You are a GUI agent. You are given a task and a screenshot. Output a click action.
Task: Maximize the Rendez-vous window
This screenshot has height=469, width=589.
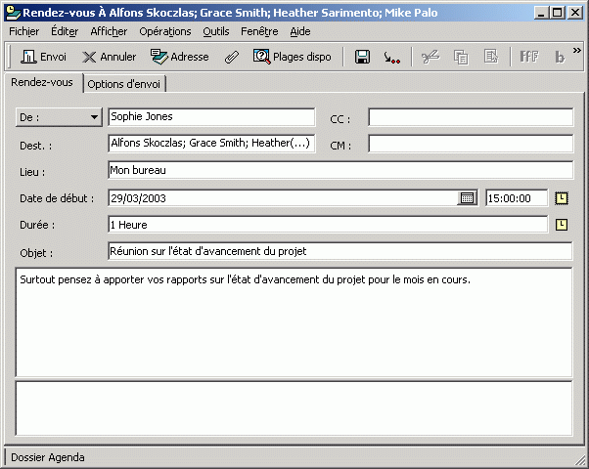pyautogui.click(x=558, y=13)
